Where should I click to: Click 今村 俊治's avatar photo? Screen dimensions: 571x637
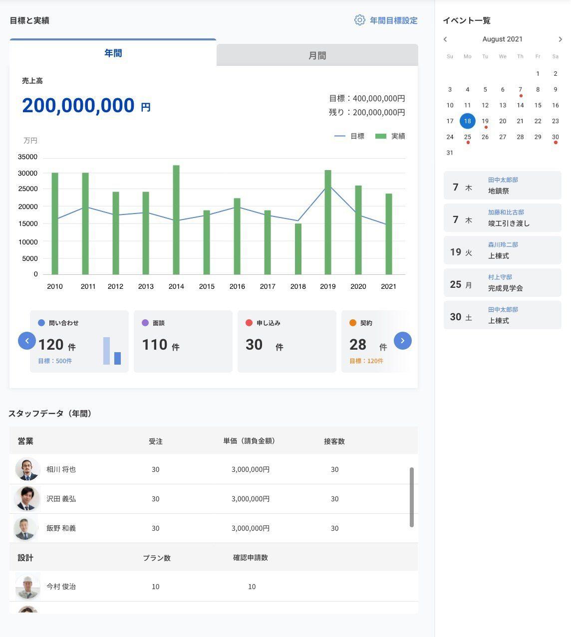click(27, 586)
